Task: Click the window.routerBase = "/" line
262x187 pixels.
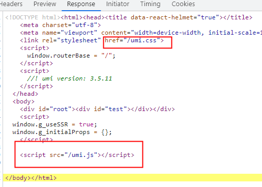Action: coord(71,56)
